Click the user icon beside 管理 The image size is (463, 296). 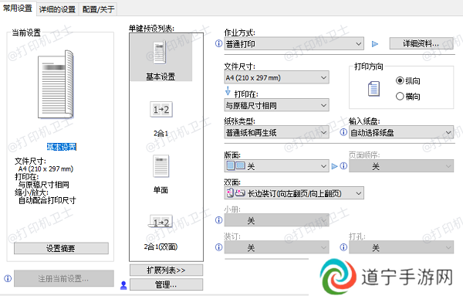pyautogui.click(x=123, y=285)
